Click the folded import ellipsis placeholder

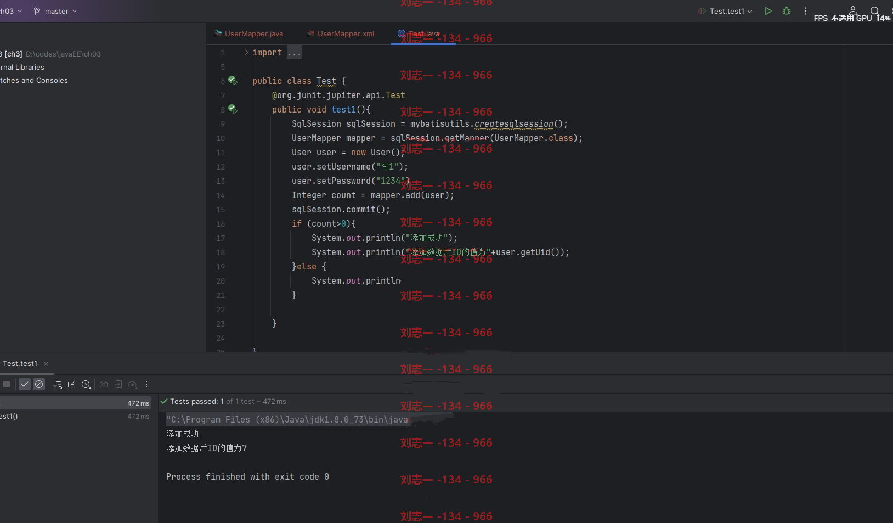pos(294,53)
